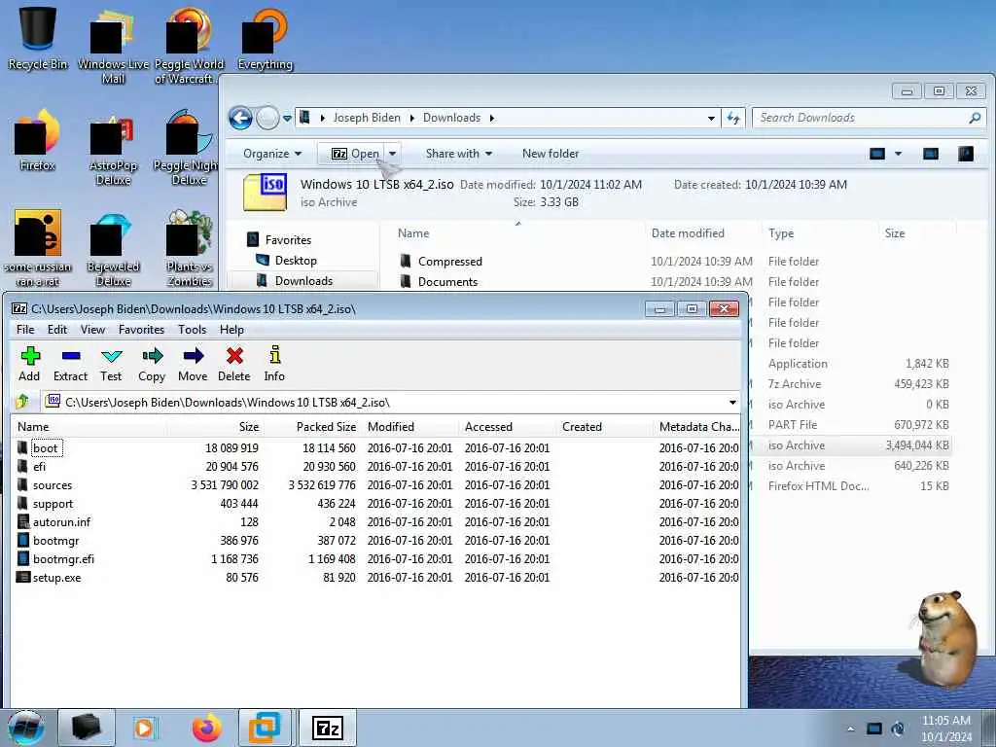This screenshot has height=747, width=996.
Task: Hit the red Delete icon in 7-Zip
Action: click(233, 364)
